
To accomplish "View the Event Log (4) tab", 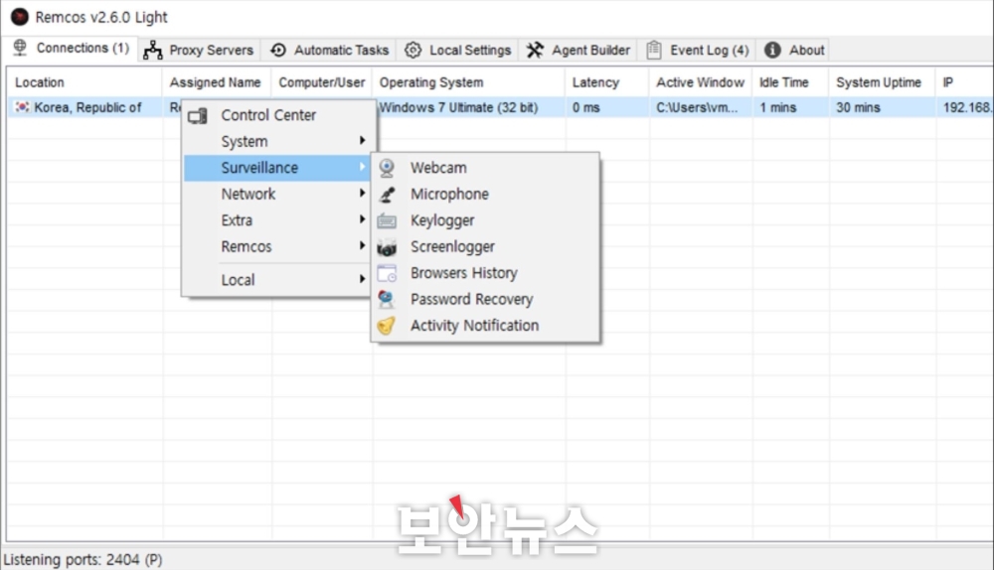I will coord(698,50).
